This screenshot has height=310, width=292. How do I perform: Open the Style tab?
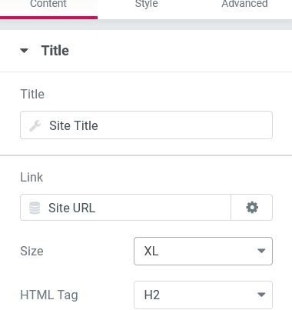pyautogui.click(x=146, y=8)
